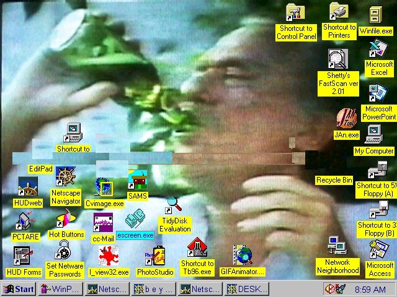Switch to the WinP... taskbar button
This screenshot has height=297, width=397.
coord(60,289)
